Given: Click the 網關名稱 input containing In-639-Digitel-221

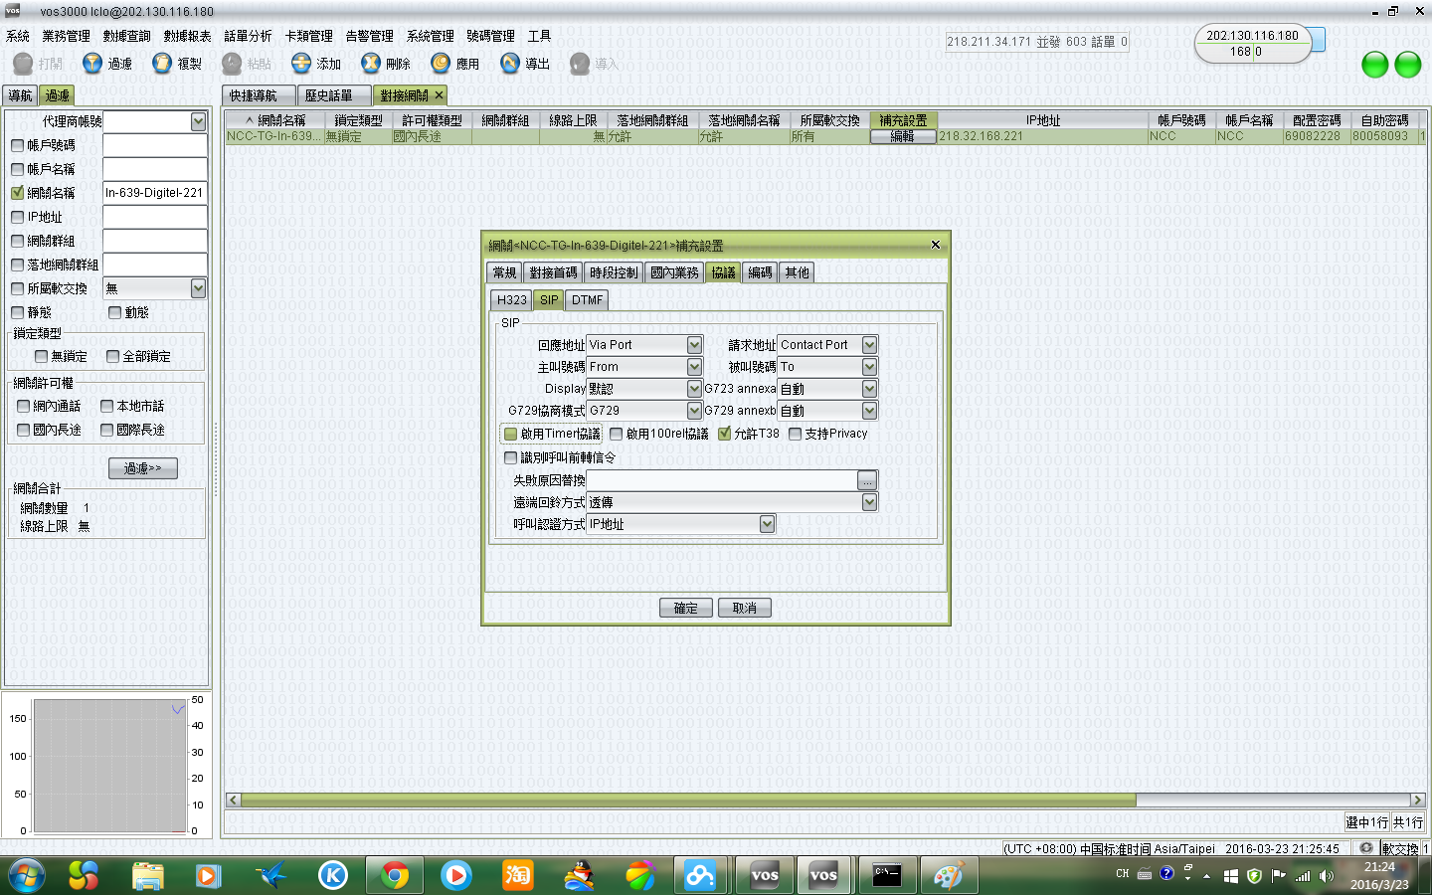Looking at the screenshot, I should pos(155,193).
